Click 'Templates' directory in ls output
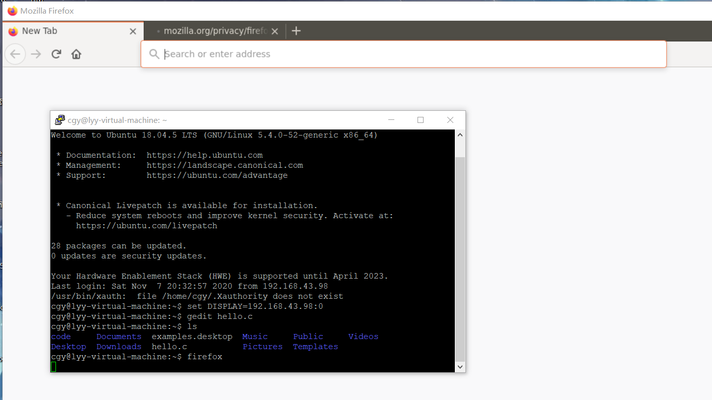 316,347
